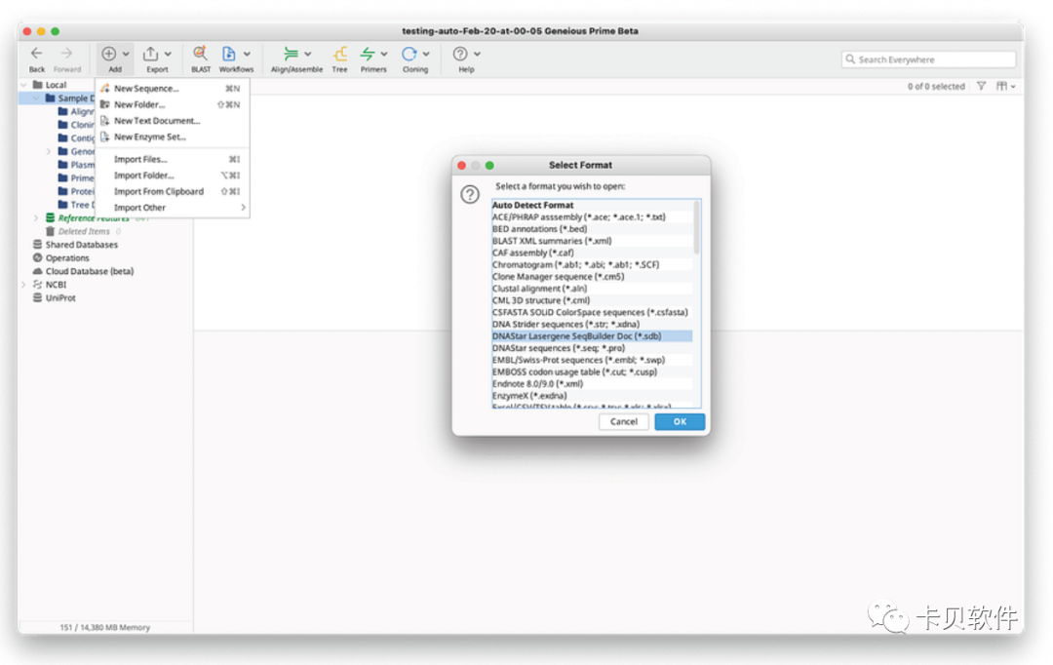
Task: Select Endnote 8.0/9.0 (*.xml)
Action: click(x=592, y=383)
